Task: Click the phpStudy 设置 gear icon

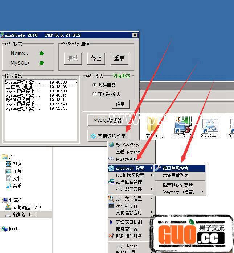Action: point(111,168)
